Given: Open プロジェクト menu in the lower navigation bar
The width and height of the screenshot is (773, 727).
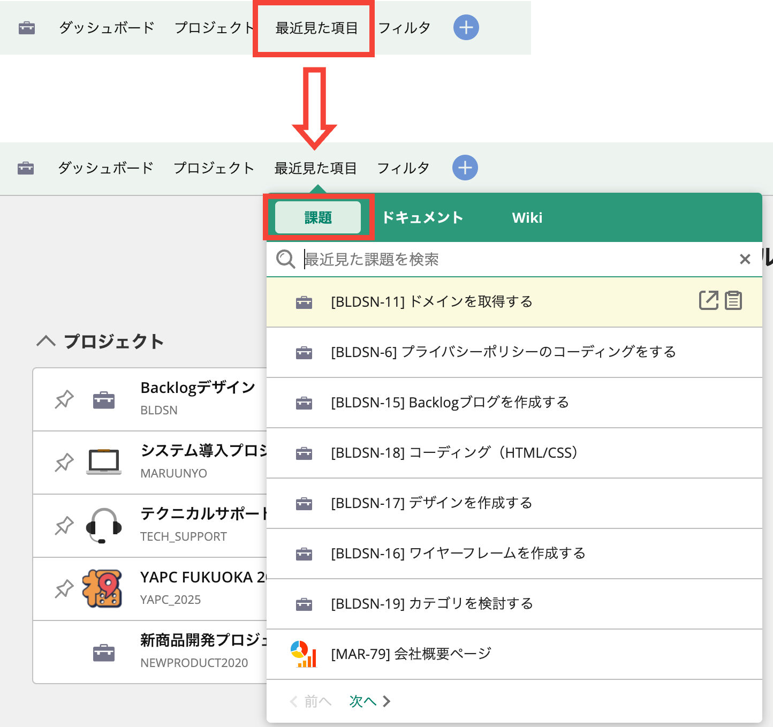Looking at the screenshot, I should (x=214, y=168).
